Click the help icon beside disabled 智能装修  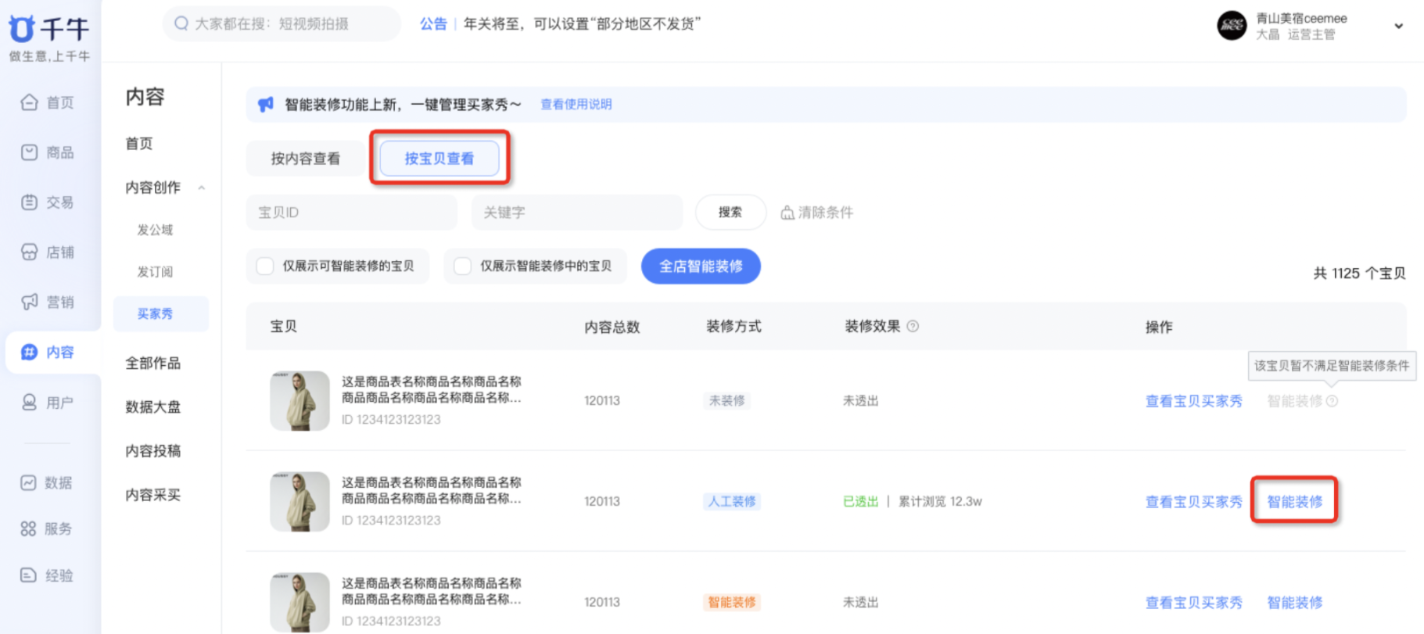pos(1333,401)
